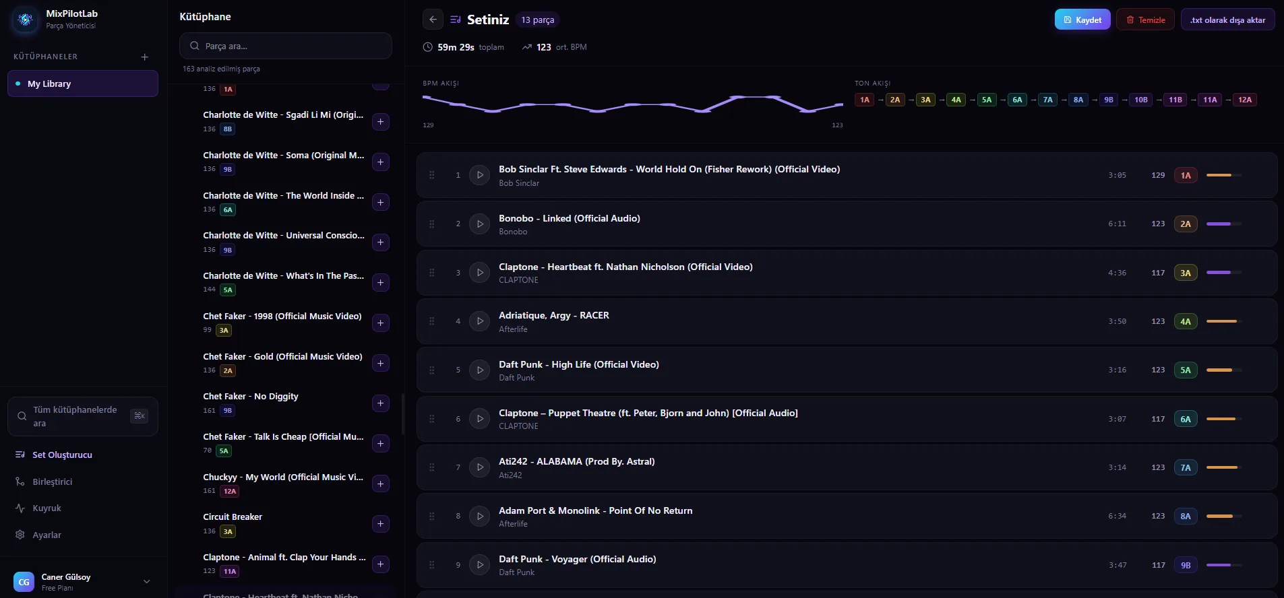
Task: Play Claptone Heartbeat track
Action: 480,273
